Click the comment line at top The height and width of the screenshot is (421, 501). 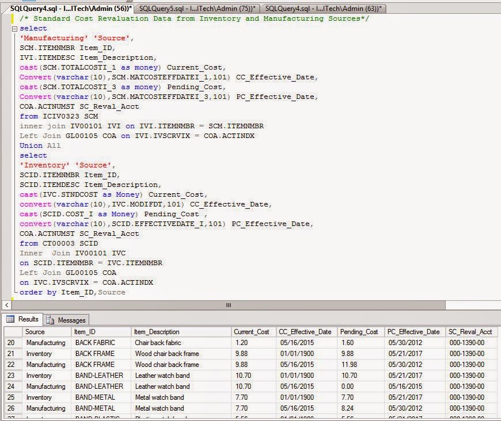pyautogui.click(x=194, y=18)
